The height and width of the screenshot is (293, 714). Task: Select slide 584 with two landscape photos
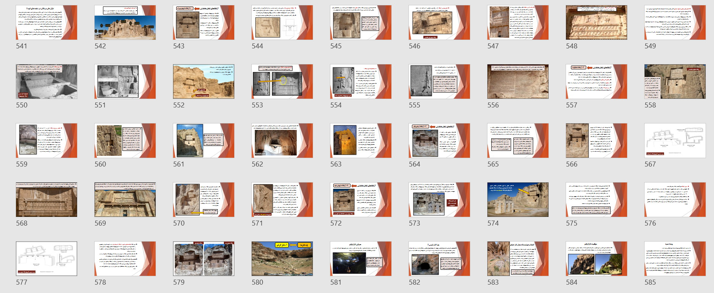[x=597, y=259]
